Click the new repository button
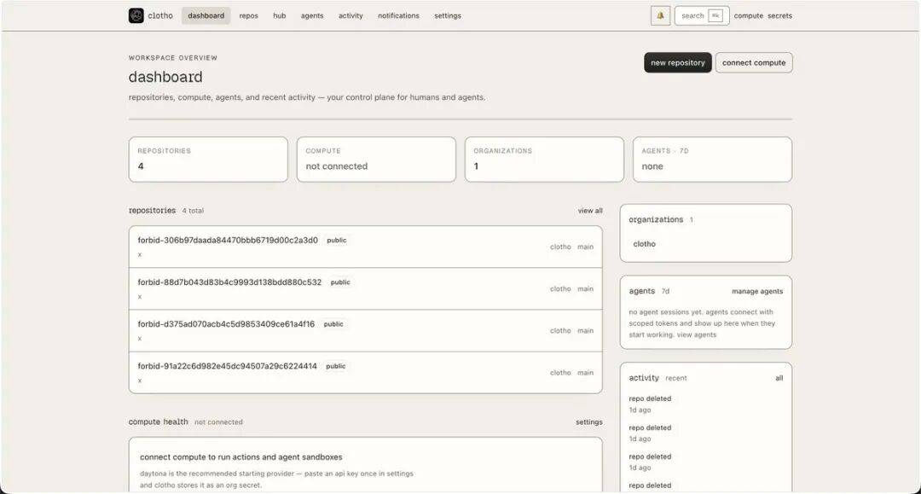 678,63
